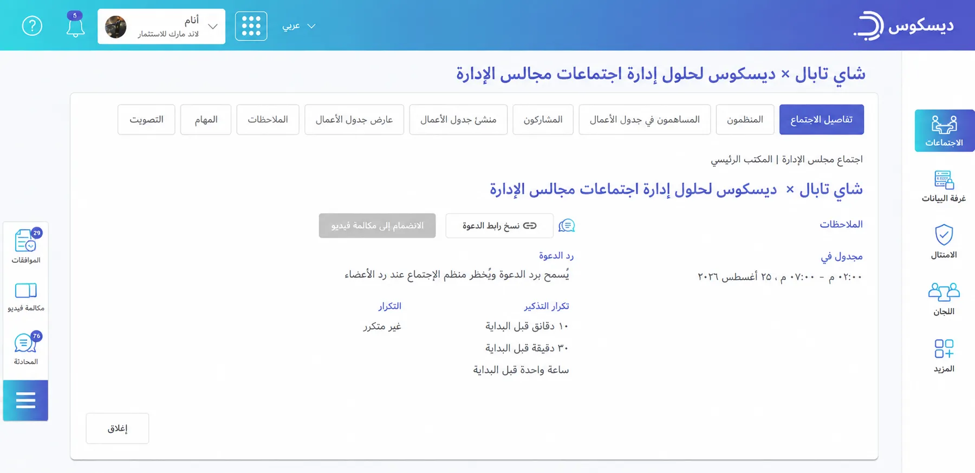Click the إغلاق close button
The height and width of the screenshot is (473, 975).
(x=118, y=429)
